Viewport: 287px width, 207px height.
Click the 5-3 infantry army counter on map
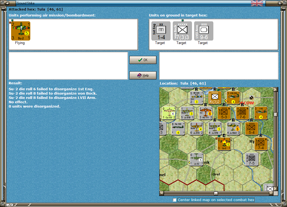tap(224, 113)
